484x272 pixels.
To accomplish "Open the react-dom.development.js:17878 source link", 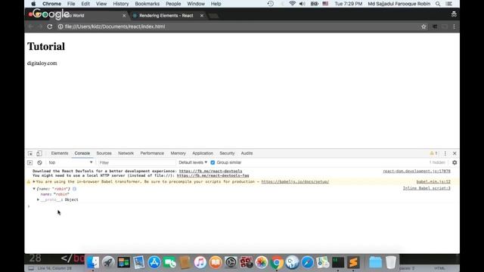I will click(417, 172).
